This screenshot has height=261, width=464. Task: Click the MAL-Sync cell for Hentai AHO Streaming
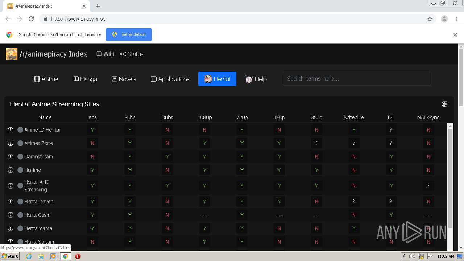(428, 186)
